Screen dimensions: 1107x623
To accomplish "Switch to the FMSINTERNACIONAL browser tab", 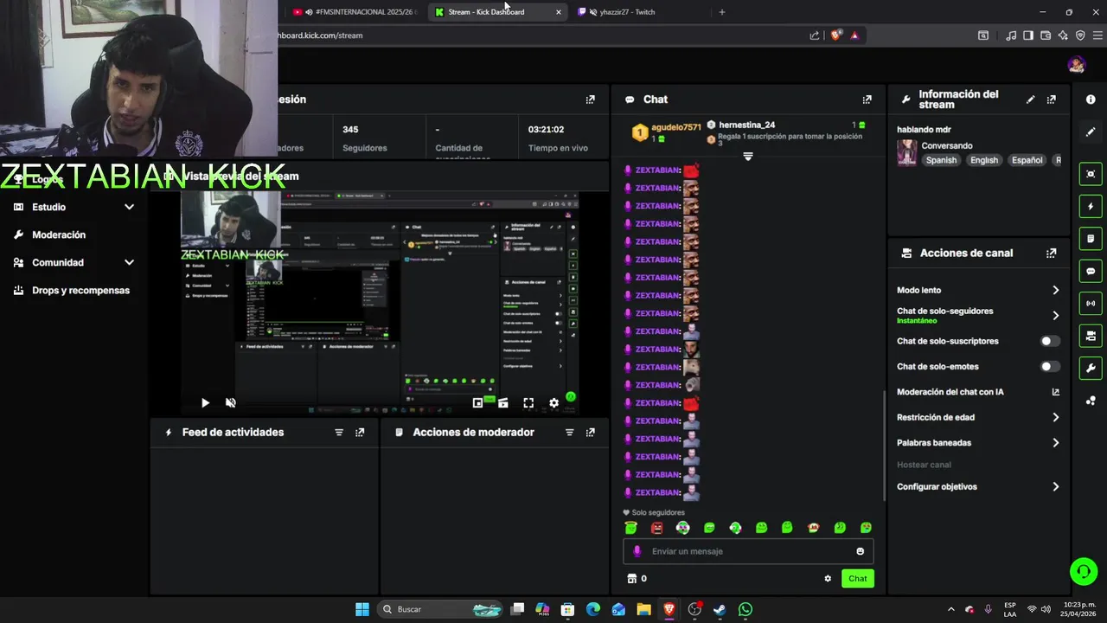I will tap(355, 12).
